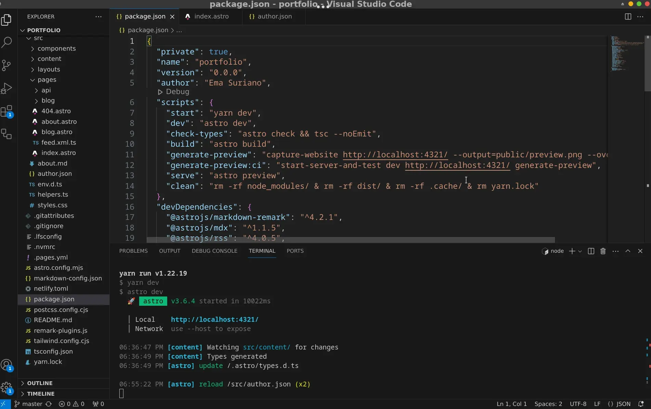The width and height of the screenshot is (651, 409).
Task: Open tailwind.config.cjs file
Action: [x=62, y=341]
